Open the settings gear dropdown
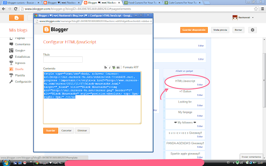266x166 pixels. coord(252,30)
